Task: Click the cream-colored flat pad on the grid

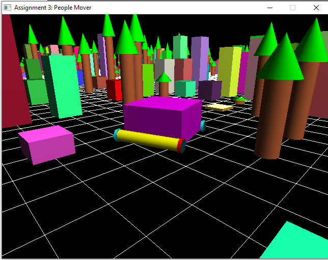Action: click(x=219, y=107)
